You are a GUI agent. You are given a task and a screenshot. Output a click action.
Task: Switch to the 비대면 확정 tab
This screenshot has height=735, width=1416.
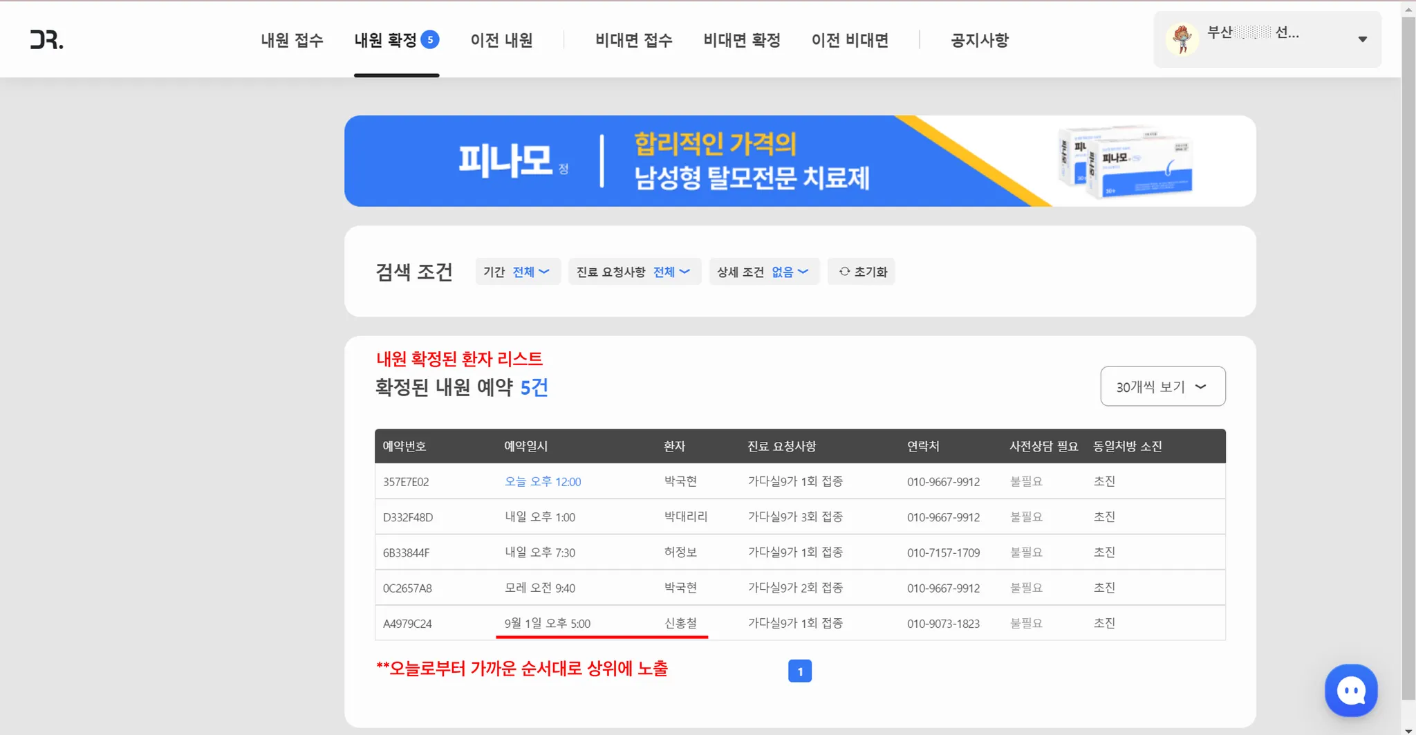tap(742, 40)
